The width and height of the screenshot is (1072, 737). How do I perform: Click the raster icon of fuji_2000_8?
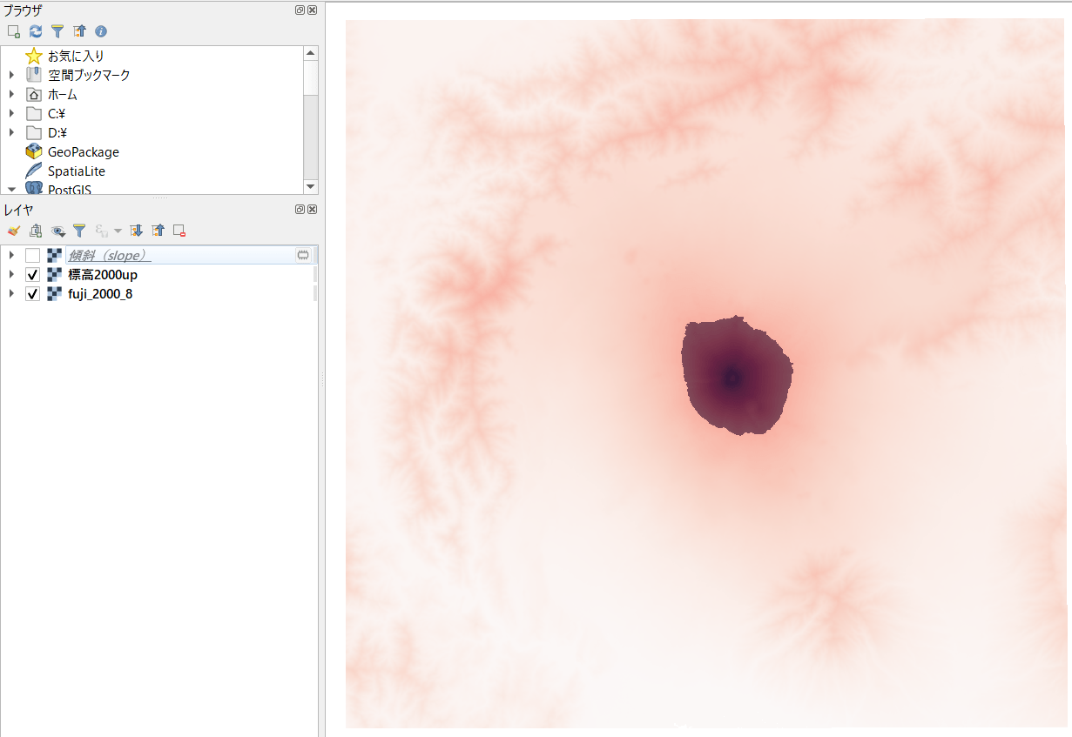(x=54, y=293)
